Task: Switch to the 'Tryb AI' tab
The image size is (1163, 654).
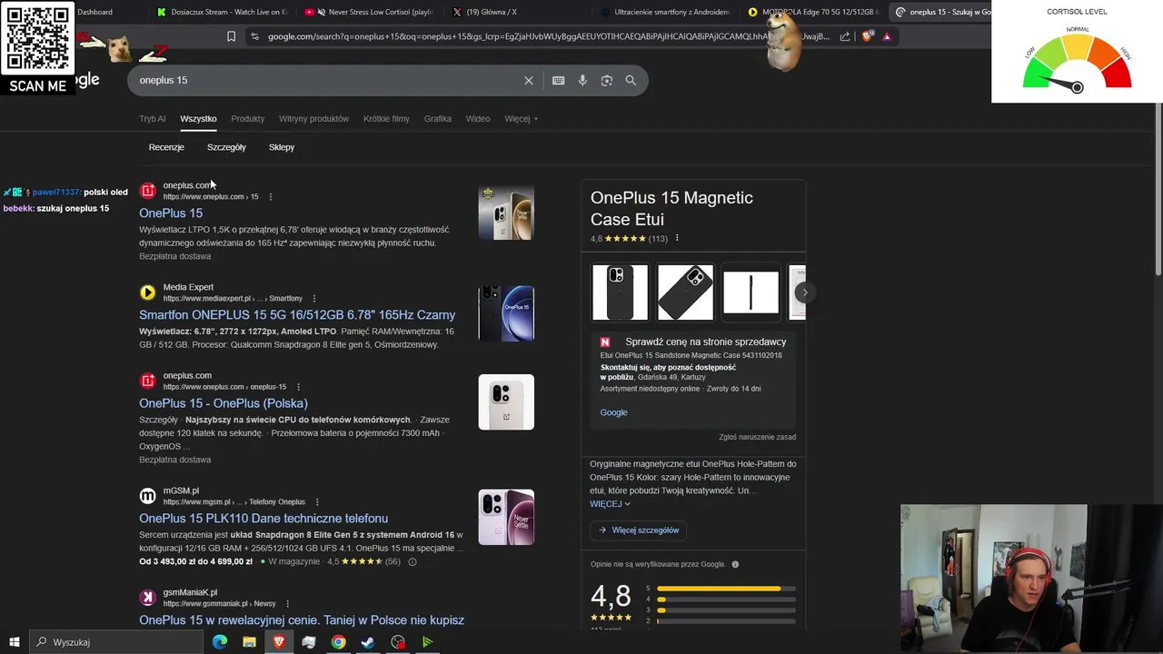Action: click(x=153, y=118)
